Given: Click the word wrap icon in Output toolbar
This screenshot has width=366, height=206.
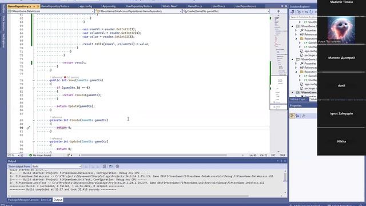Looking at the screenshot, I should (x=110, y=167).
